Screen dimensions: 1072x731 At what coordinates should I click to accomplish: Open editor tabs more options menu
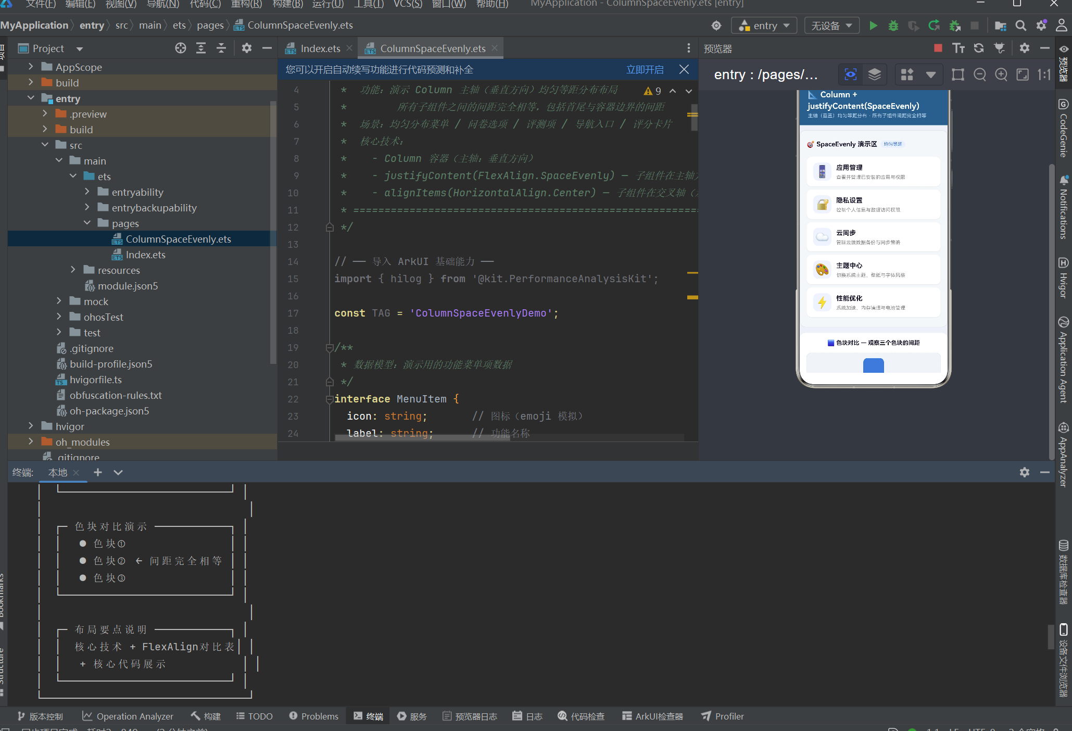tap(689, 48)
